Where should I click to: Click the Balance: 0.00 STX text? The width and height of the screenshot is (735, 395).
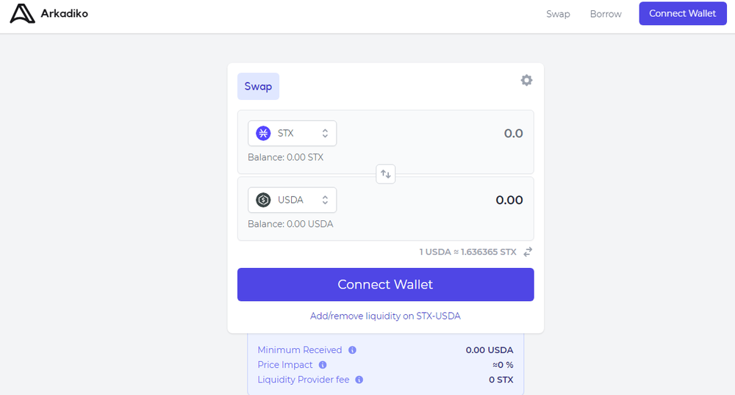(285, 157)
